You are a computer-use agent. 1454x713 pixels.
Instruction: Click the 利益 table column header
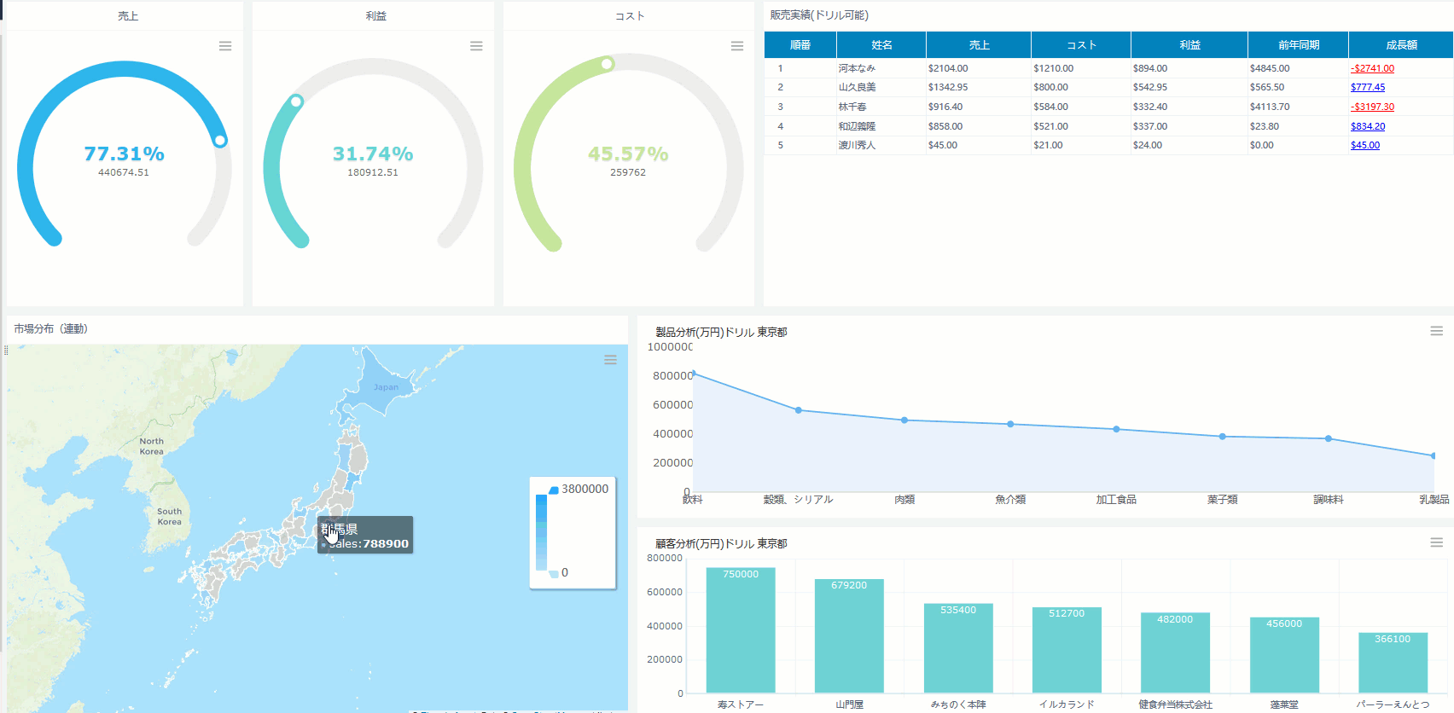point(1189,44)
